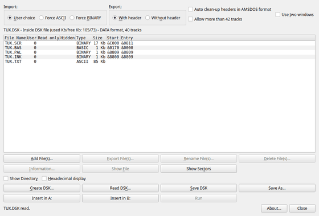The height and width of the screenshot is (216, 319).
Task: Click the Hidden column header
Action: click(68, 38)
